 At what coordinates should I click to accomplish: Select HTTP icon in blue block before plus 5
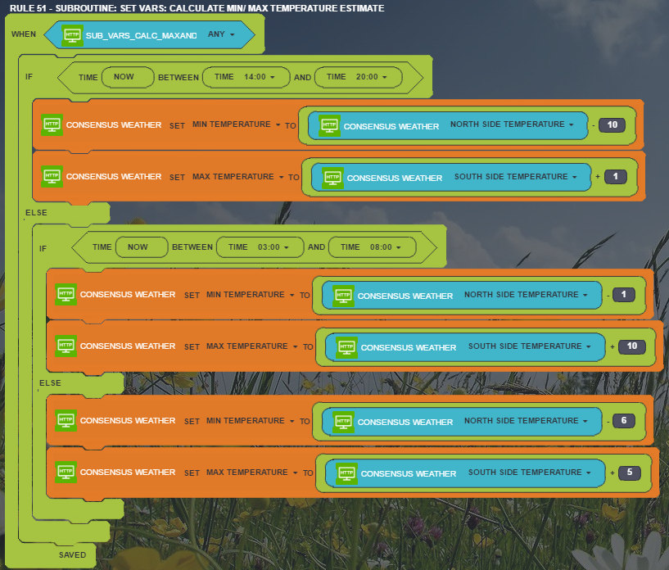tap(346, 473)
